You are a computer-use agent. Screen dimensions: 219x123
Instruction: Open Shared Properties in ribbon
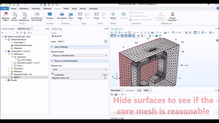coord(172,16)
